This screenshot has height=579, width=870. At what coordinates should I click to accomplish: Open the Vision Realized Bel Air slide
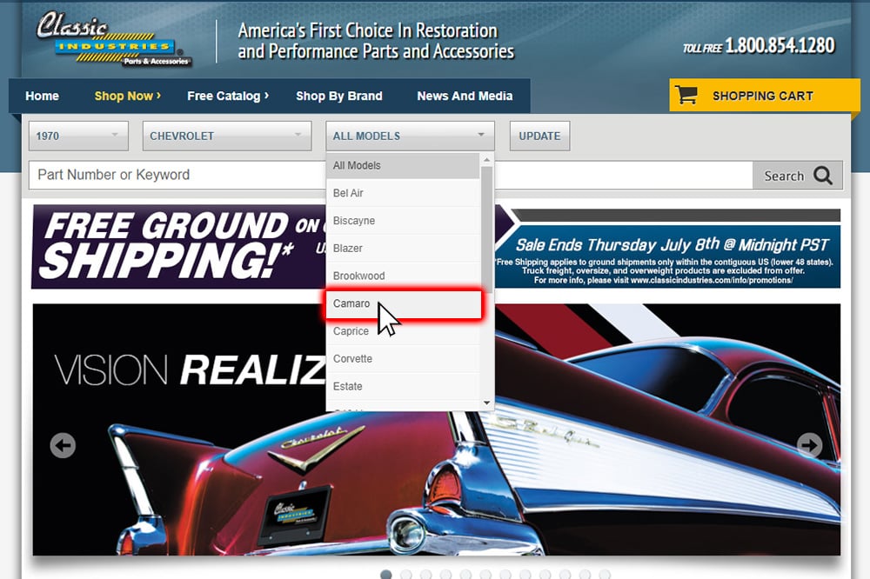[x=436, y=429]
